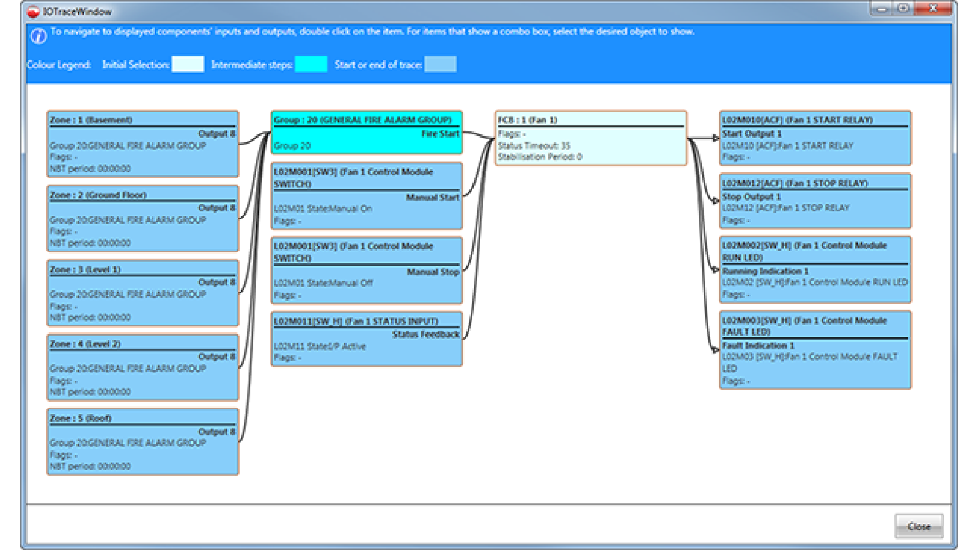Open the Fan 1 START RELAY node
This screenshot has width=978, height=550.
815,138
